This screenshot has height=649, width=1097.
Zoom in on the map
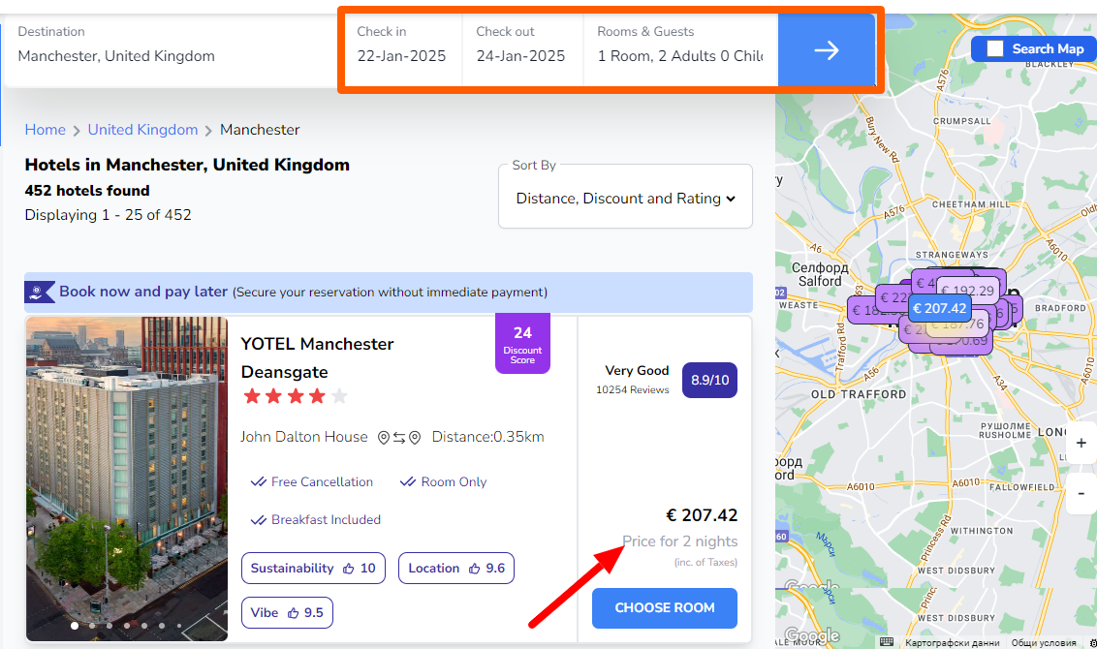(x=1081, y=444)
